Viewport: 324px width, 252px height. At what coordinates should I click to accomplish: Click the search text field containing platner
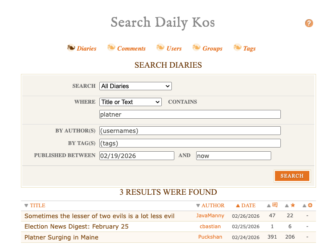pyautogui.click(x=190, y=115)
